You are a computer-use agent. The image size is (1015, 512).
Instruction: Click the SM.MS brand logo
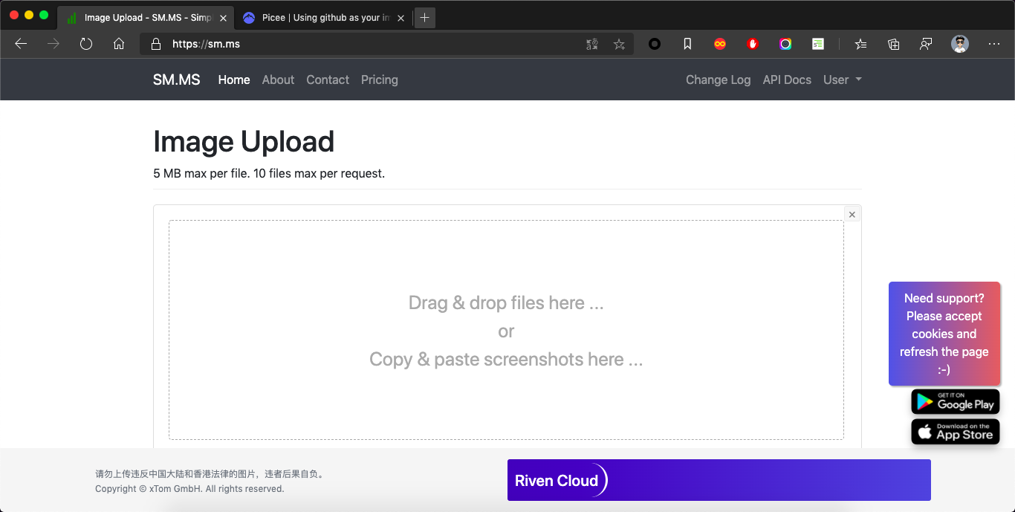[x=177, y=80]
